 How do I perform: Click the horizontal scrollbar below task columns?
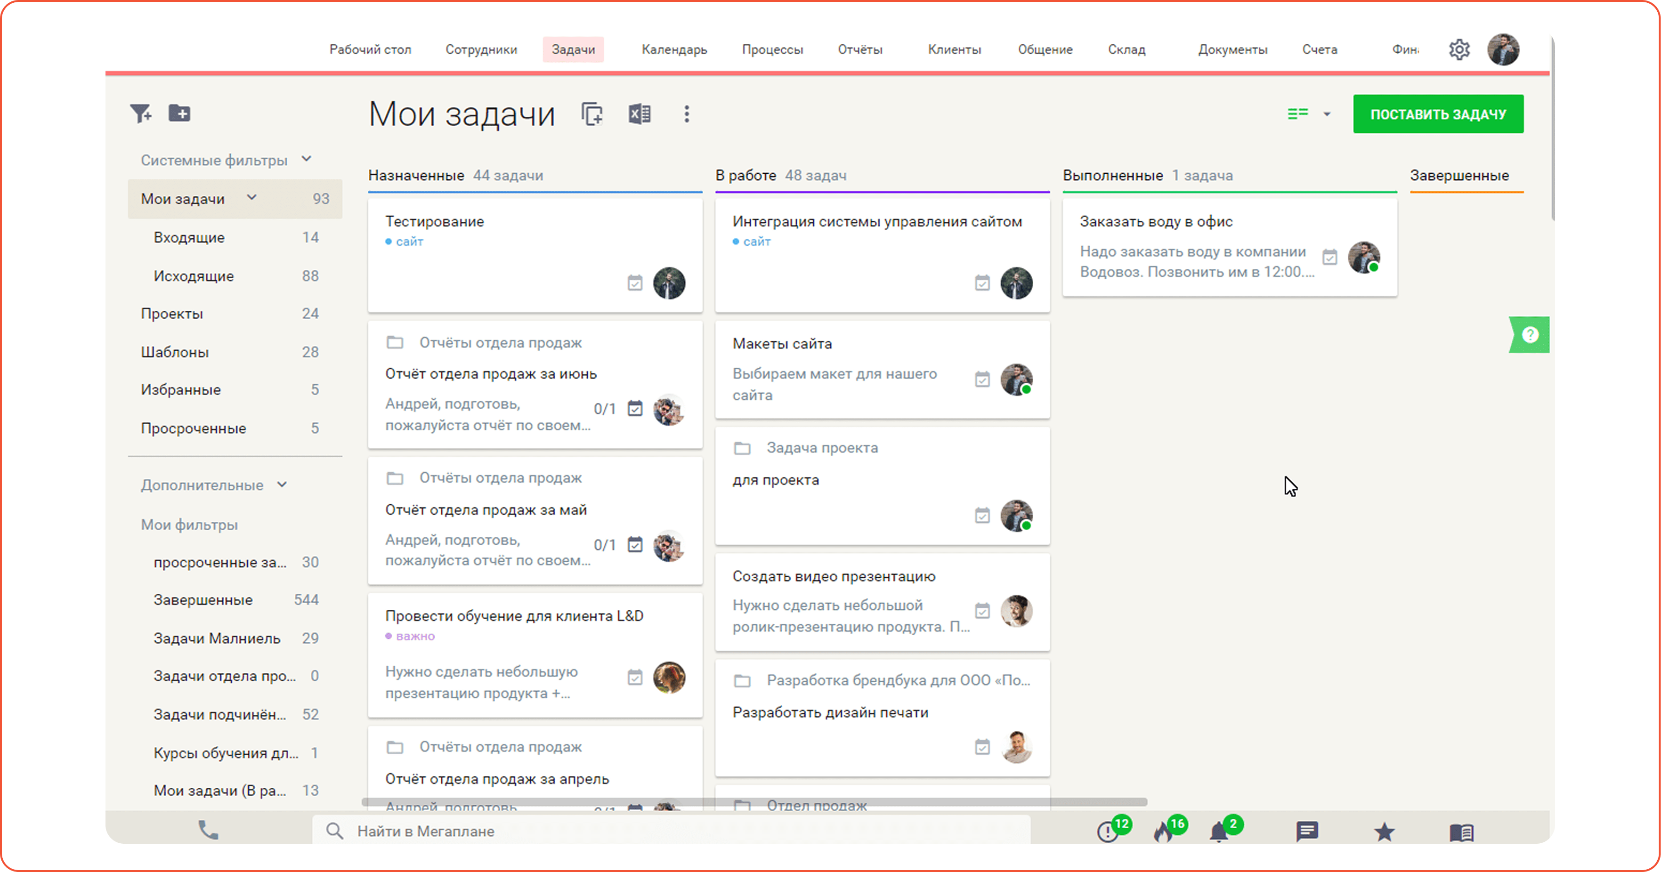coord(754,802)
